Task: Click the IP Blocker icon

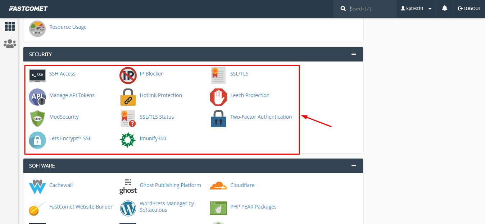Action: 128,75
